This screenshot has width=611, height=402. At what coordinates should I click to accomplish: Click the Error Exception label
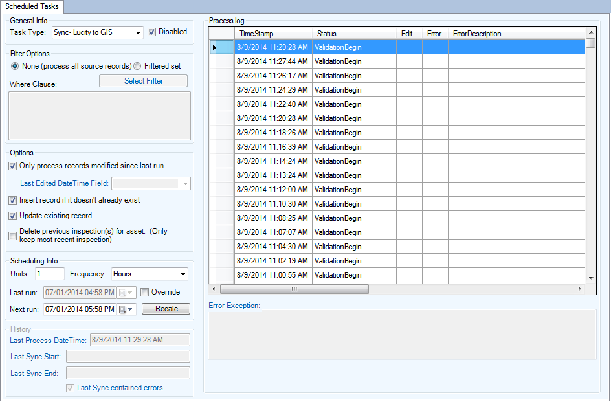point(234,306)
